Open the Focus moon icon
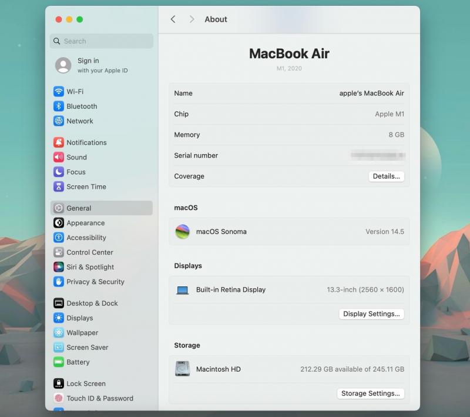470x417 pixels. pos(59,172)
